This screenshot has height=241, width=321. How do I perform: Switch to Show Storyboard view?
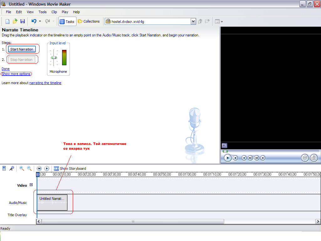[x=70, y=169]
